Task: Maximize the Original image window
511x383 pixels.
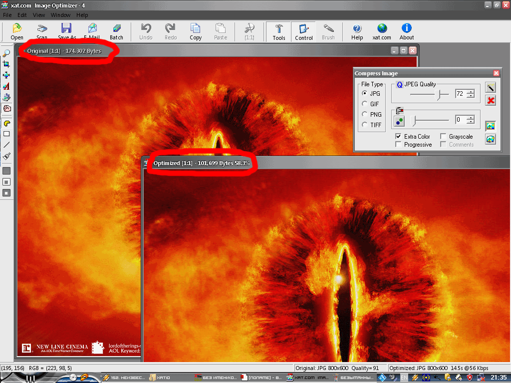Action: point(403,50)
